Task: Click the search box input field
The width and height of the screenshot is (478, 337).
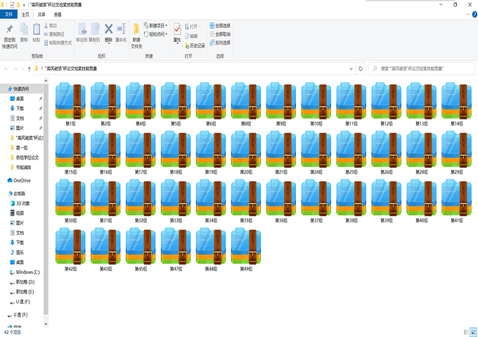Action: [x=422, y=70]
